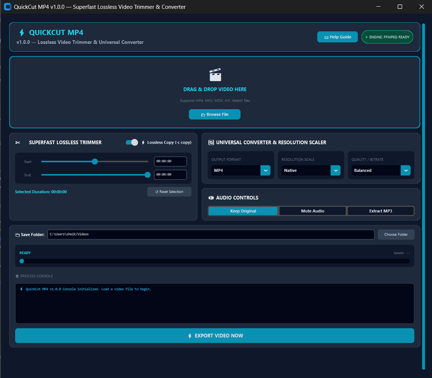This screenshot has height=378, width=432.
Task: Click the export progress bar handle
Action: point(22,261)
